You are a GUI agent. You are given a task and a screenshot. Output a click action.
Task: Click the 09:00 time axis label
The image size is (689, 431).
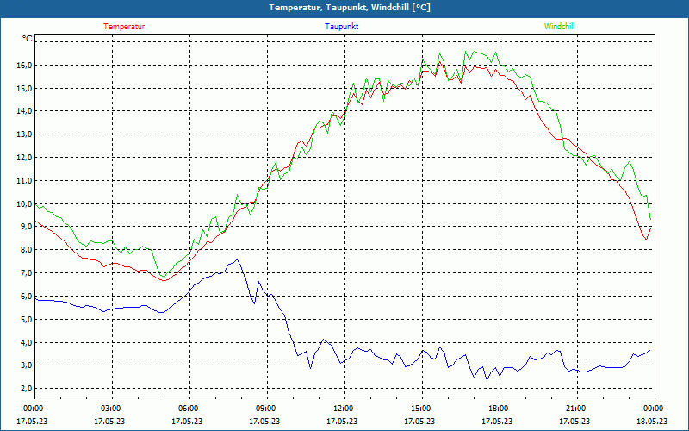point(267,409)
